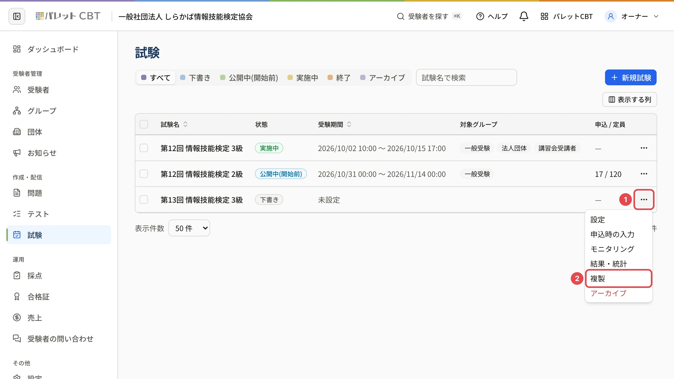This screenshot has height=379, width=674.
Task: Check the row for 第12回 情報技能検定 2級
Action: [x=144, y=174]
